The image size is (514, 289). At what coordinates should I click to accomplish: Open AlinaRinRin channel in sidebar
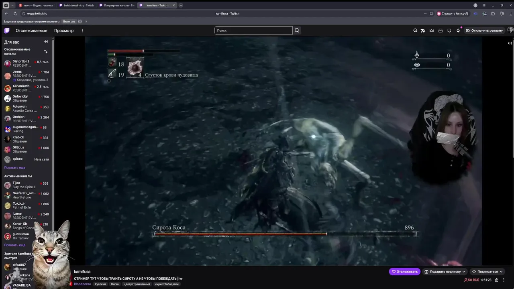click(x=27, y=88)
